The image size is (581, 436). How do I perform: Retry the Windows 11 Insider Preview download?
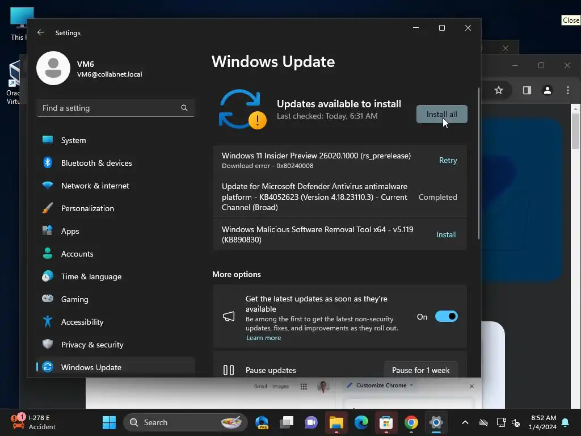pos(448,160)
